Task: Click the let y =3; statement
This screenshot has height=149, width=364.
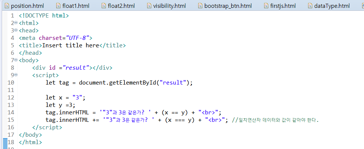Action: point(61,105)
